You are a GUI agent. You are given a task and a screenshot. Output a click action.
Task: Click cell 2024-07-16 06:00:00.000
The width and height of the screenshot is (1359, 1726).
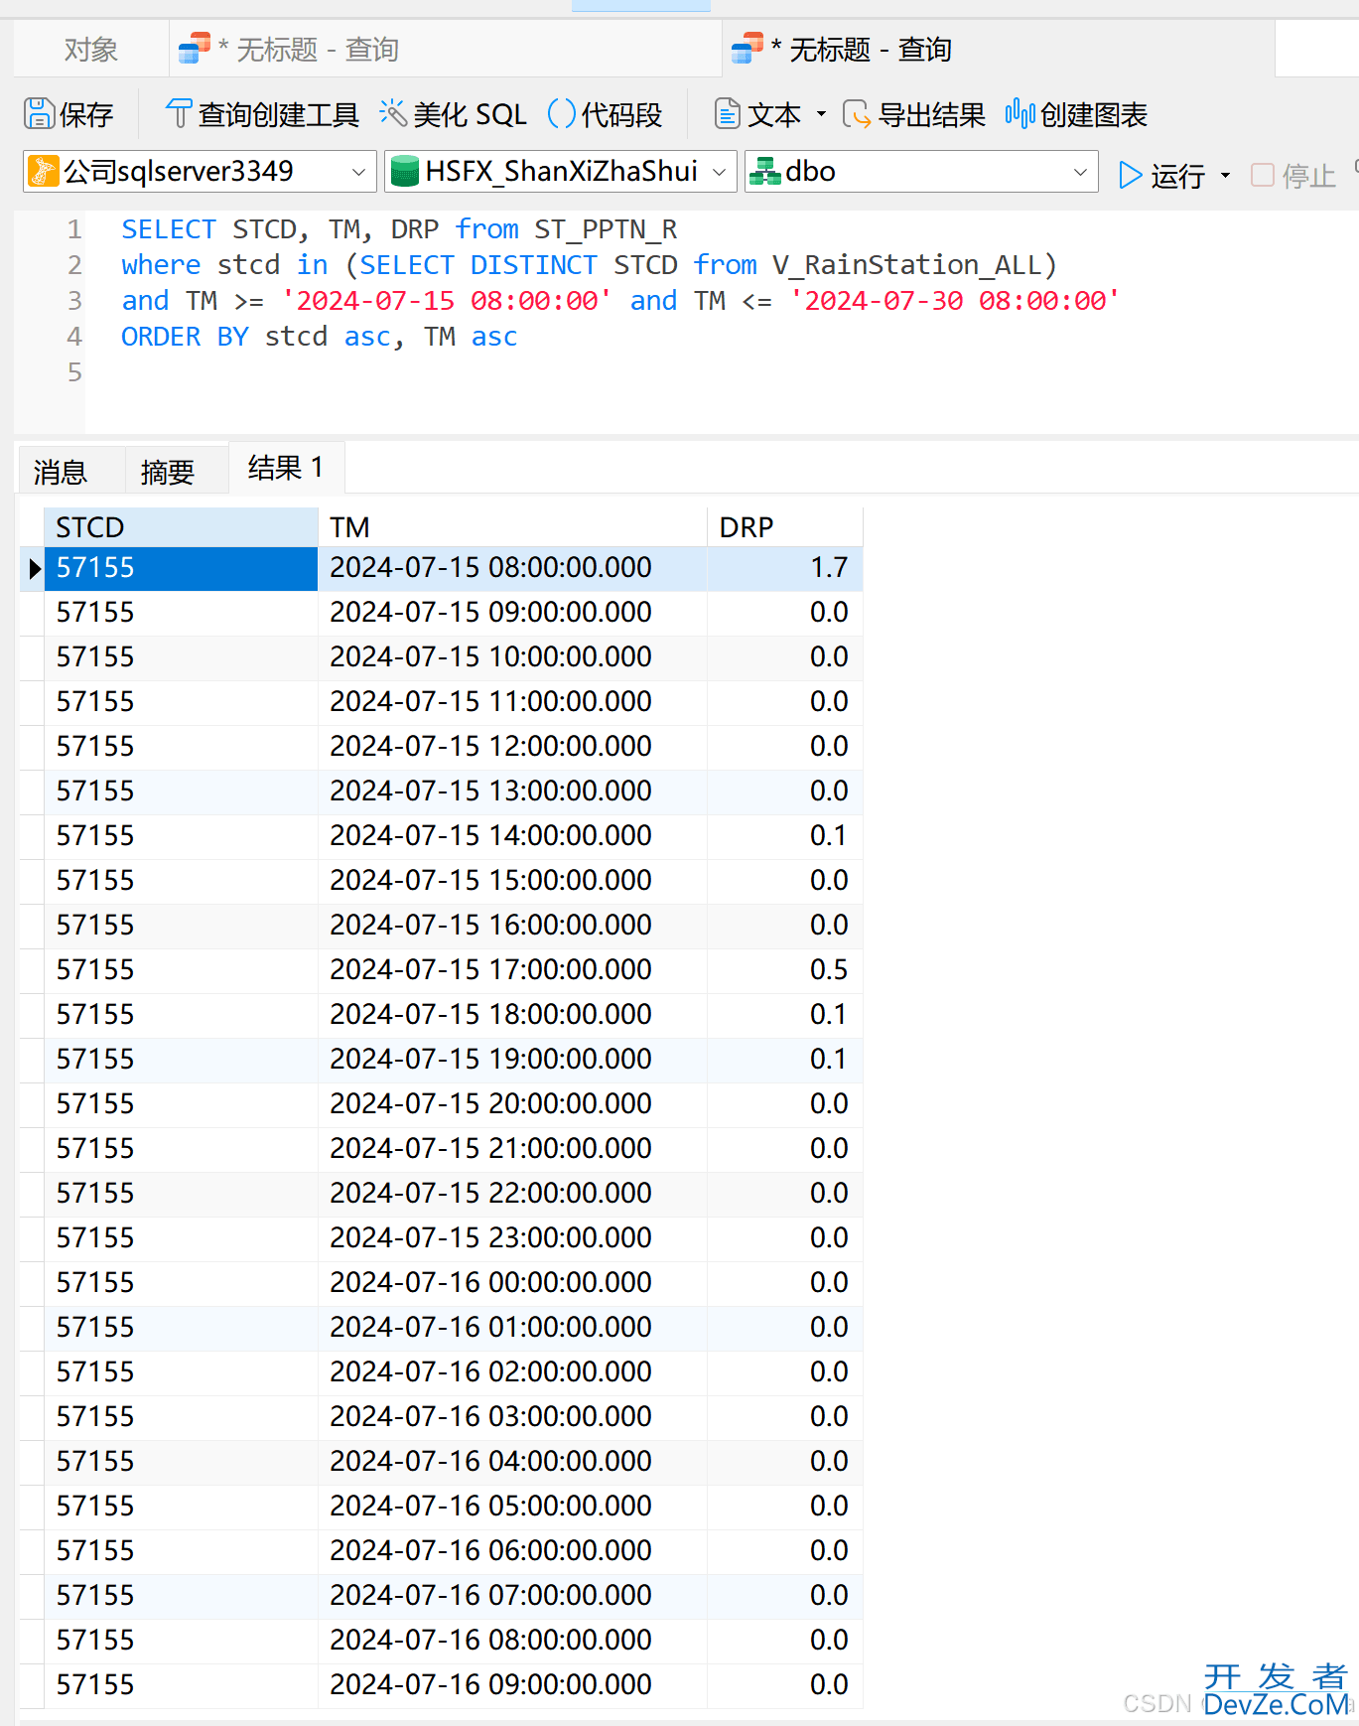click(512, 1551)
